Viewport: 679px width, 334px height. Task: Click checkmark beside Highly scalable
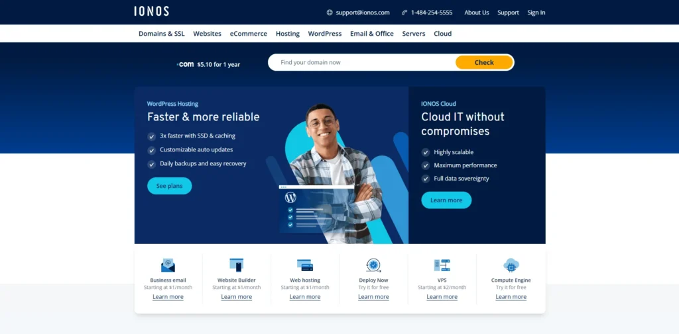click(426, 153)
